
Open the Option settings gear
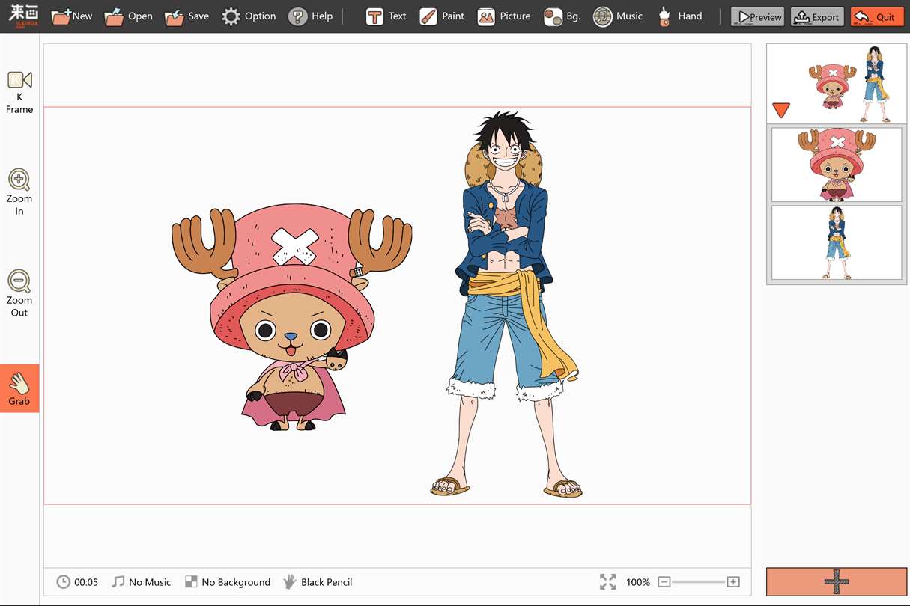click(249, 16)
